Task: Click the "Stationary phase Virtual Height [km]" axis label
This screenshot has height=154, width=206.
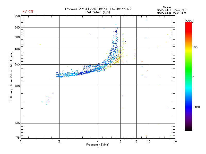Action: pos(11,77)
